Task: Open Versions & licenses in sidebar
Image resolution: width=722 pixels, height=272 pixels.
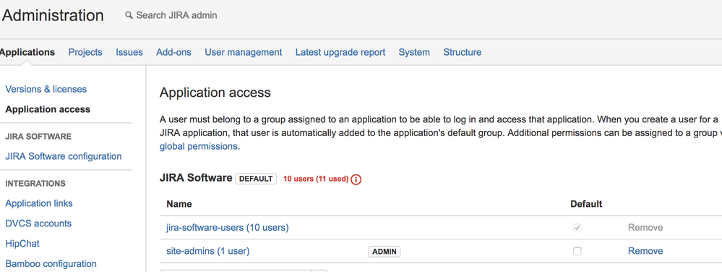Action: [46, 89]
